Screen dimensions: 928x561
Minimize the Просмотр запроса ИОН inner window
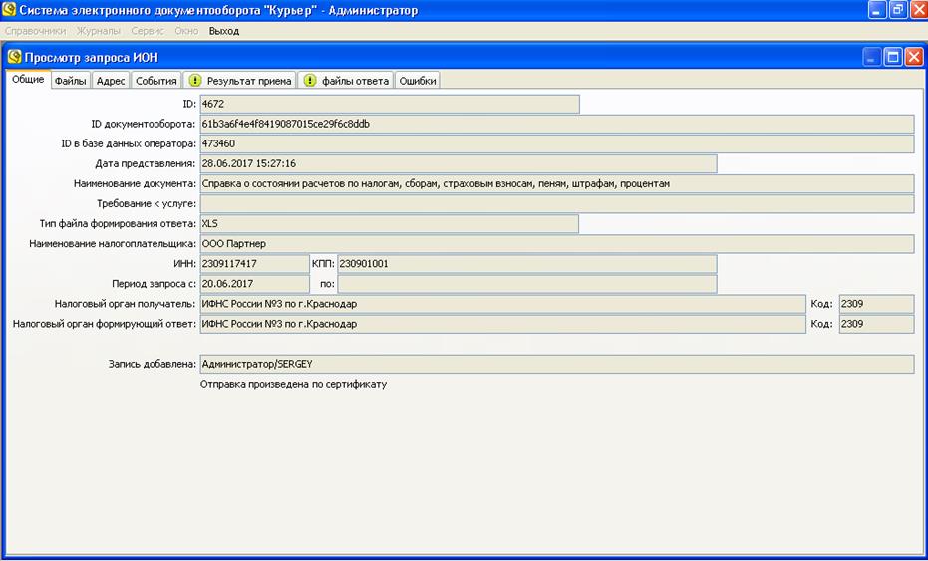pyautogui.click(x=872, y=57)
